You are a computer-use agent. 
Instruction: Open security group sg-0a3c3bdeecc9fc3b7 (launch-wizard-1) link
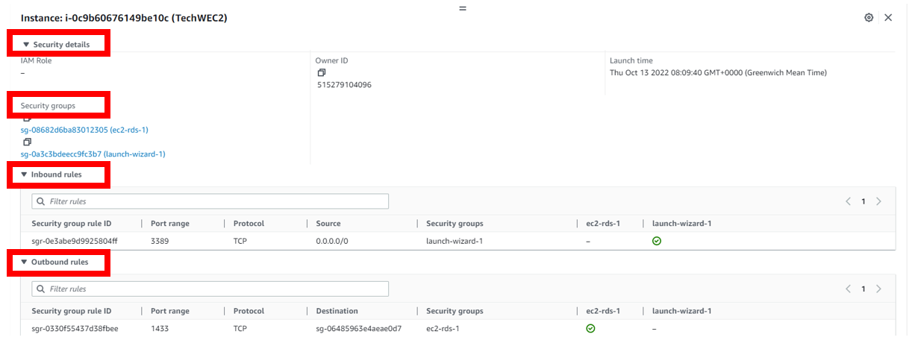click(93, 154)
